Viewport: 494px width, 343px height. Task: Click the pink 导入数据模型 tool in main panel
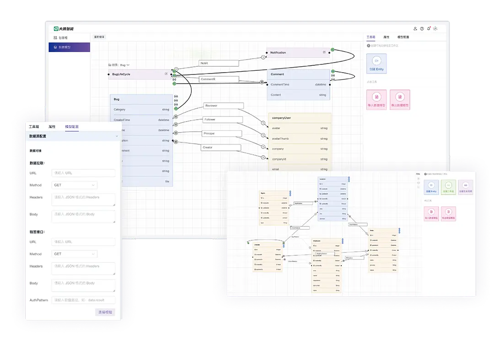coord(376,100)
